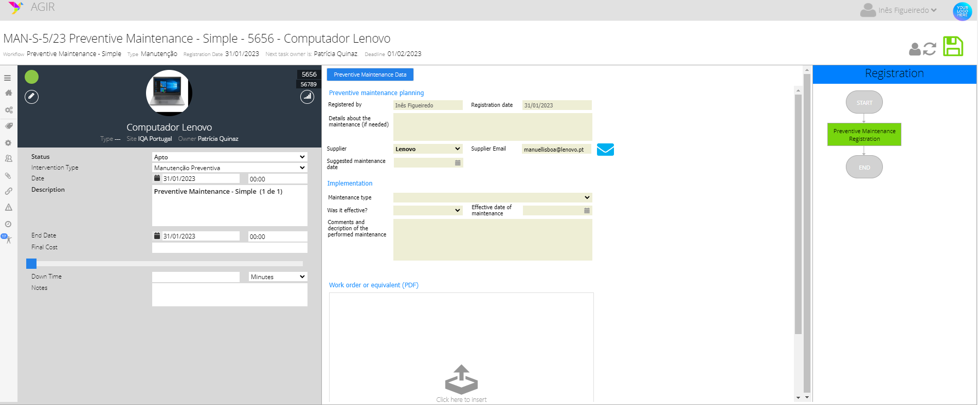The height and width of the screenshot is (405, 978).
Task: Click the Details about the maintenance text area
Action: pyautogui.click(x=493, y=127)
